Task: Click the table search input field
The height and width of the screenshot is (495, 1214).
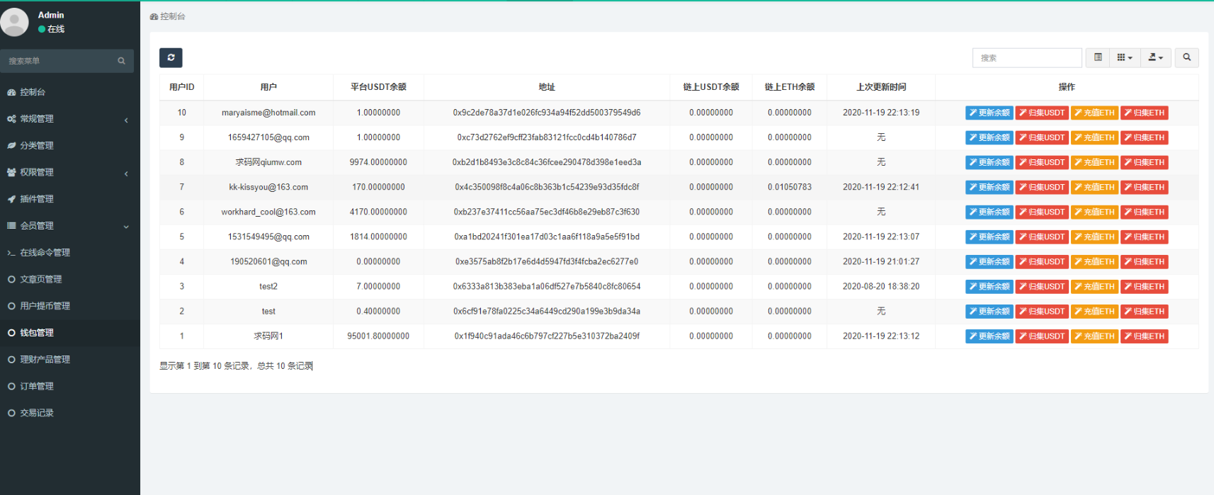Action: tap(1026, 57)
